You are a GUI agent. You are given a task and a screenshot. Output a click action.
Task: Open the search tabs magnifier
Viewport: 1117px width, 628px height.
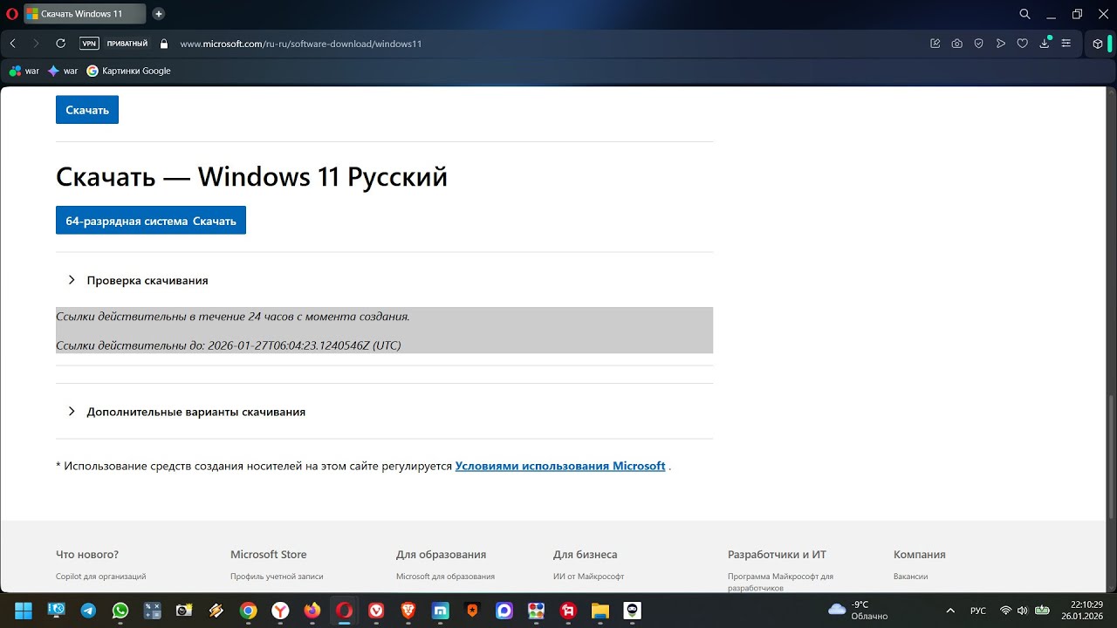(x=1025, y=14)
